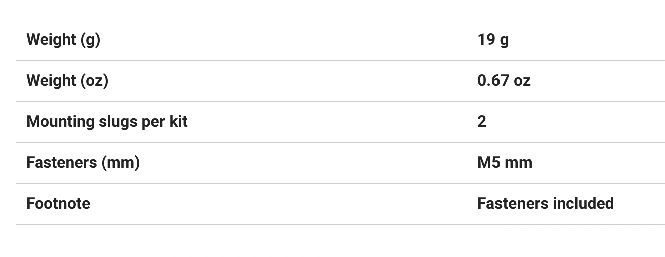Select the "19 g" weight value

coord(493,39)
